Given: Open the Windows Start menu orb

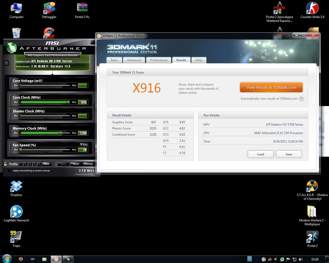Looking at the screenshot, I should coord(7,259).
